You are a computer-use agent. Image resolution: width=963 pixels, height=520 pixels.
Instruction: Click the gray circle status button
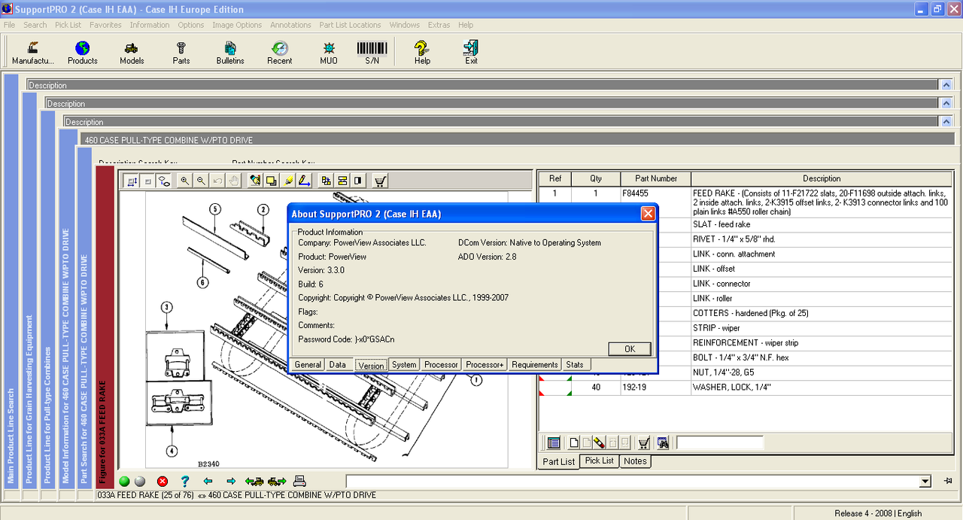point(139,482)
